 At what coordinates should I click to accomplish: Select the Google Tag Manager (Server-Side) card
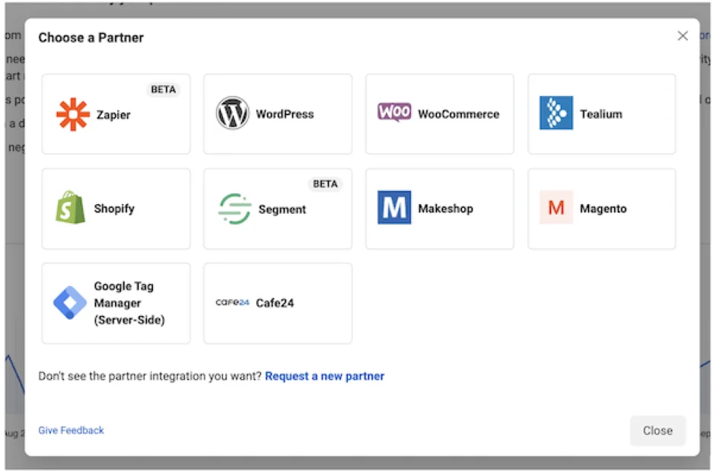[116, 303]
